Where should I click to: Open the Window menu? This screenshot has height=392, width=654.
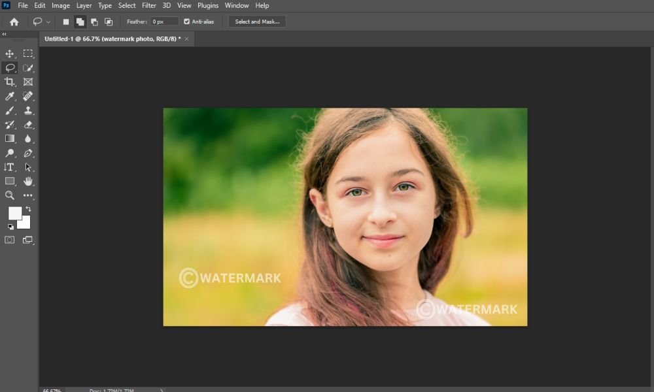pos(237,5)
